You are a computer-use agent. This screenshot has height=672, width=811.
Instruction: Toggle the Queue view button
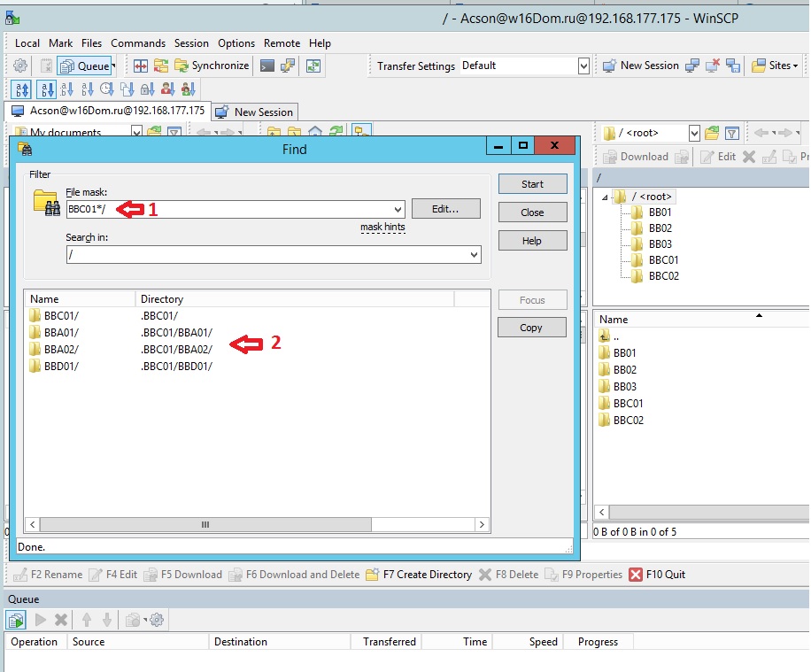click(x=86, y=66)
